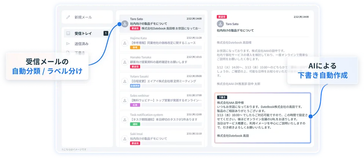Click the green 通知 tag
The image size is (364, 158).
tap(135, 124)
